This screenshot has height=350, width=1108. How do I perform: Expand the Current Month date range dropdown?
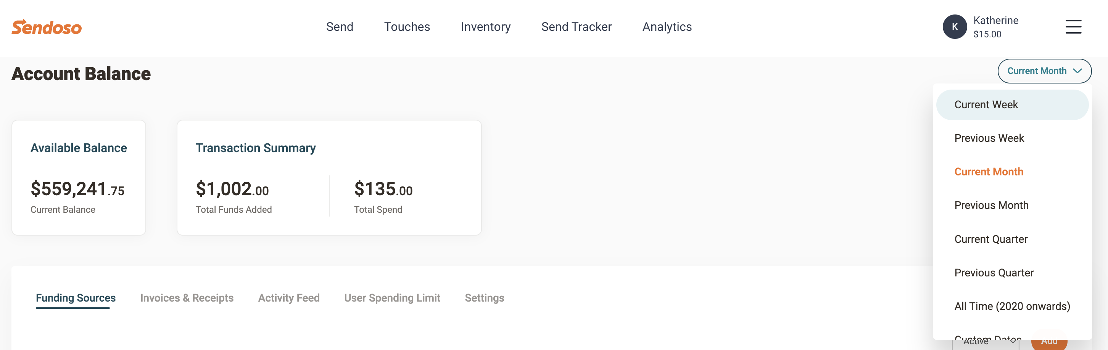1044,71
